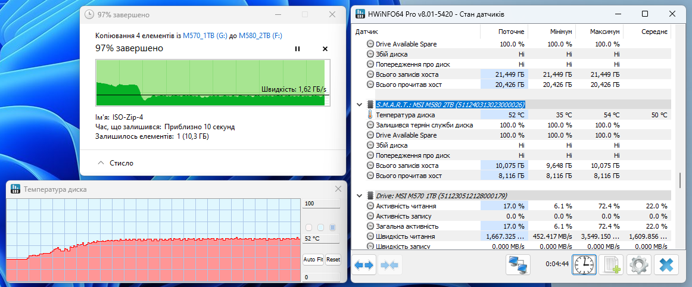Expand all sensors with blue outward arrows
This screenshot has width=692, height=287.
364,265
